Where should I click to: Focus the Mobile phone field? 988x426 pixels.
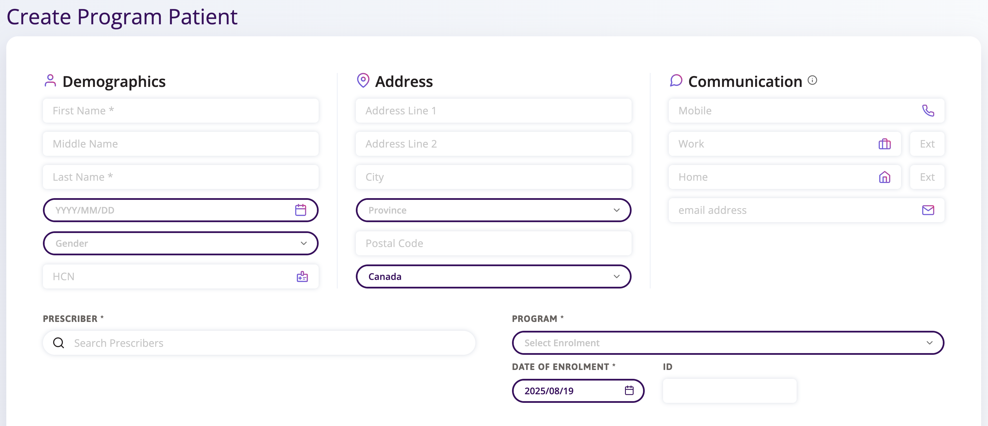(x=806, y=110)
